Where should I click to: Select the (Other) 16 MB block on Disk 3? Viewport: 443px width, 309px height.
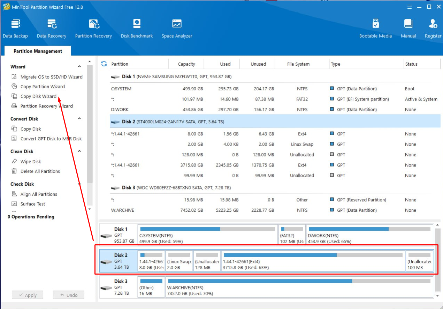point(151,287)
